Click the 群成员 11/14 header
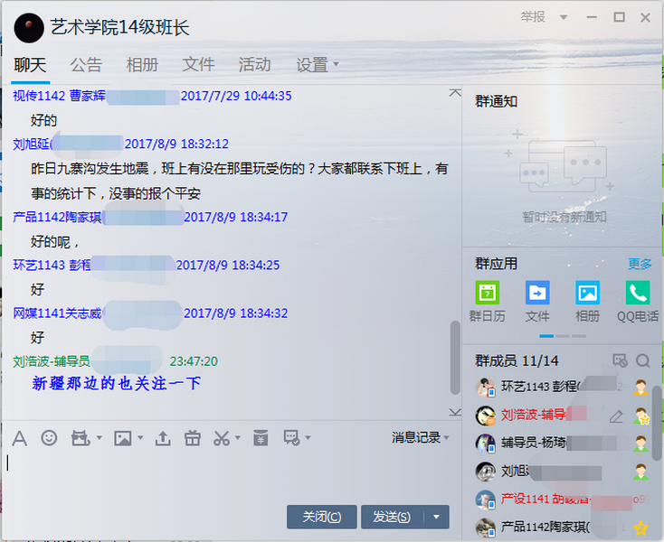 point(517,361)
